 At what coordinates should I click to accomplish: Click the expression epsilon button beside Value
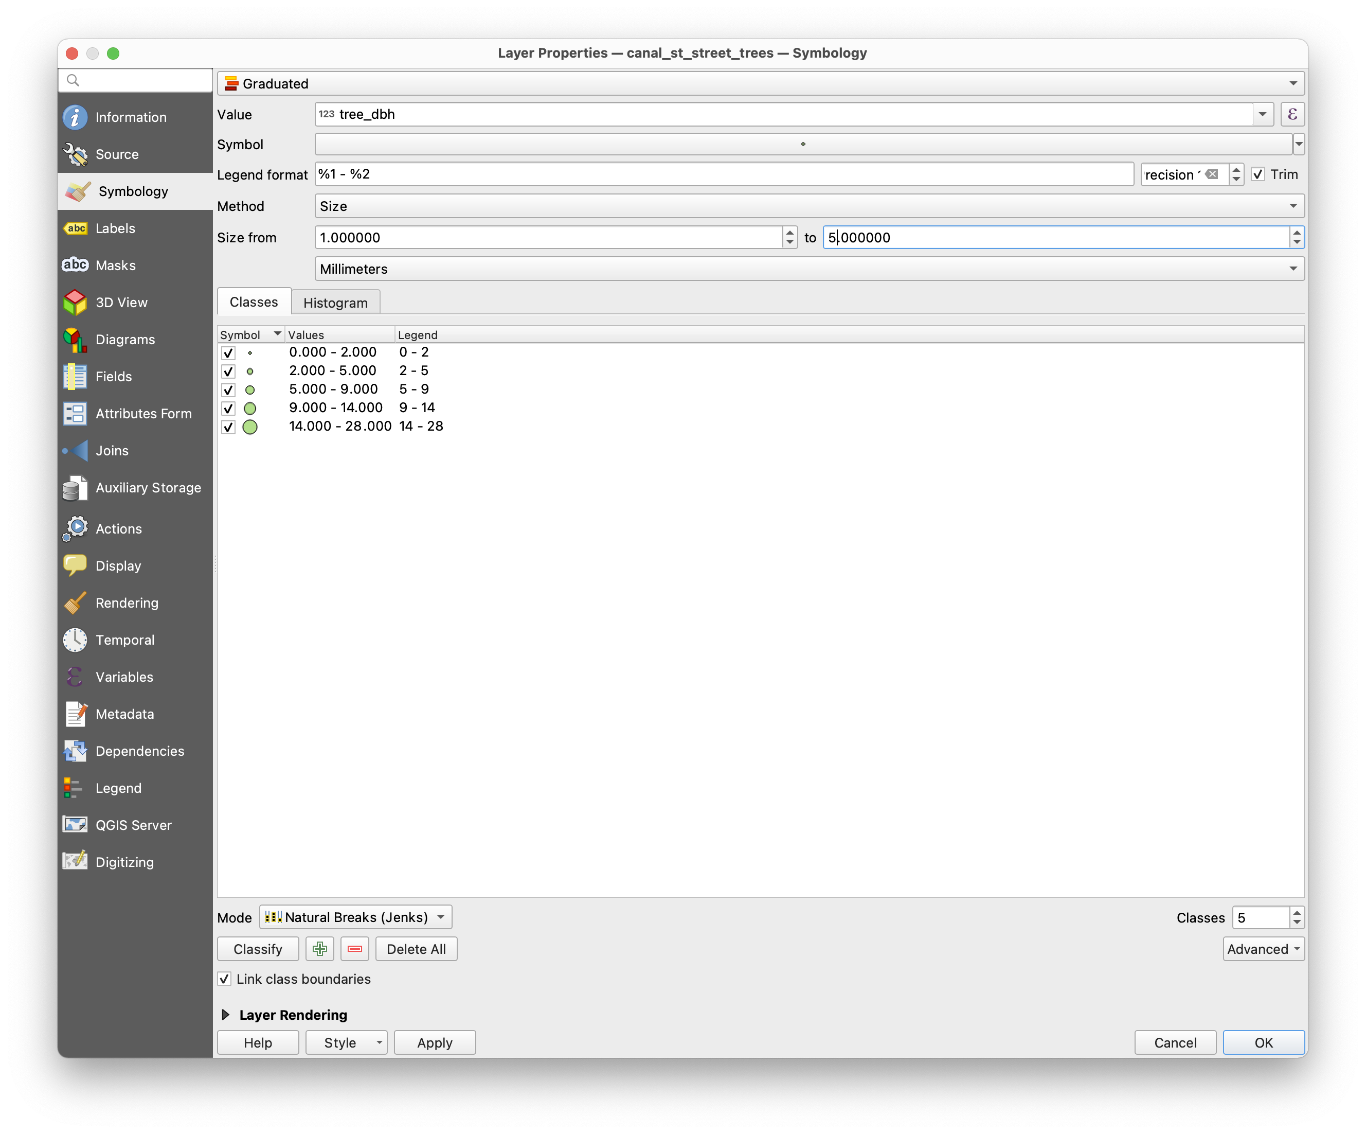[1292, 115]
